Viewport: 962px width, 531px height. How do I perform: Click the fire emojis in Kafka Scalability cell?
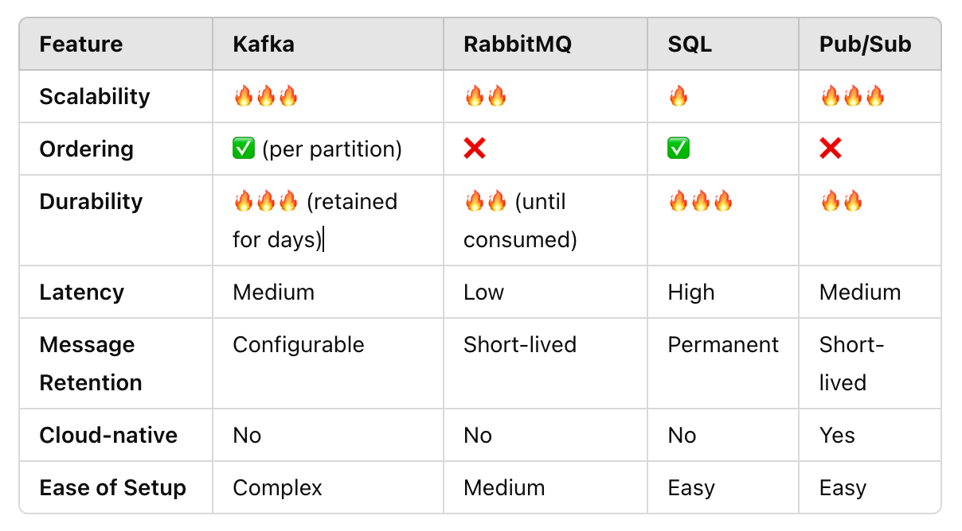266,97
